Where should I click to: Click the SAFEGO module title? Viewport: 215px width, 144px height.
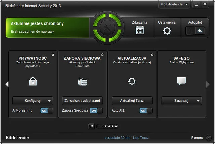(x=181, y=58)
